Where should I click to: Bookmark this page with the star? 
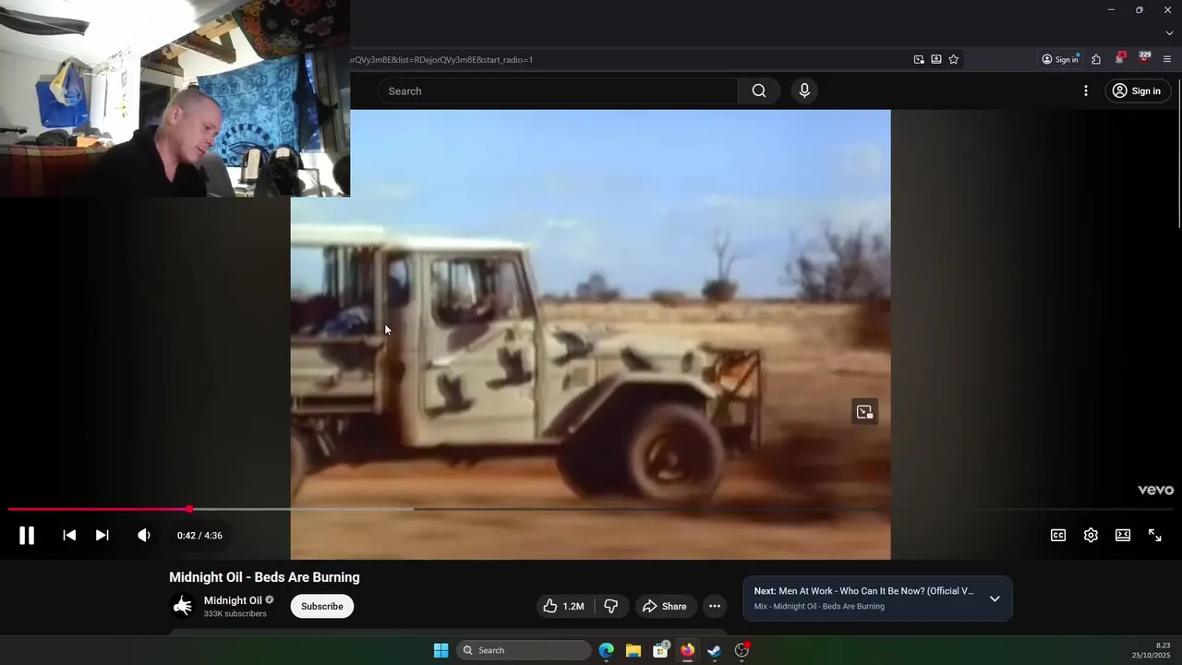(954, 60)
